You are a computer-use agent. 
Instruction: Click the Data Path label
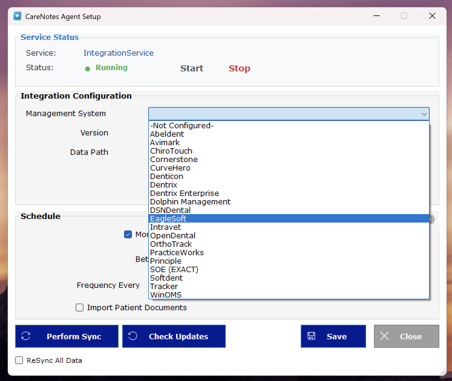point(89,152)
